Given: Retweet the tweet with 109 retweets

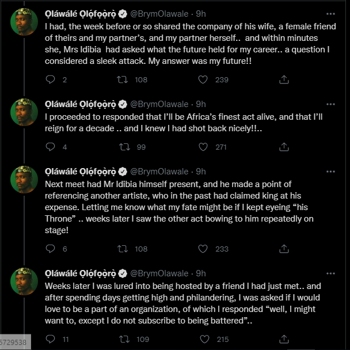Looking at the screenshot, I should [123, 340].
